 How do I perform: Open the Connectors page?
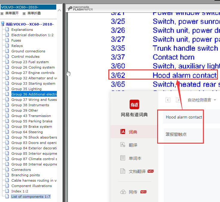tap(21, 170)
